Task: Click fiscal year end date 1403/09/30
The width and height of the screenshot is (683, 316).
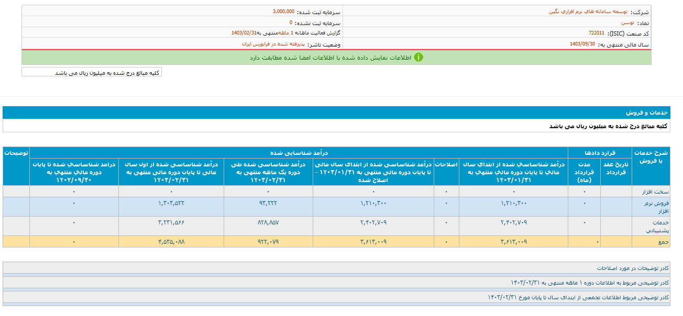Action: pos(582,44)
